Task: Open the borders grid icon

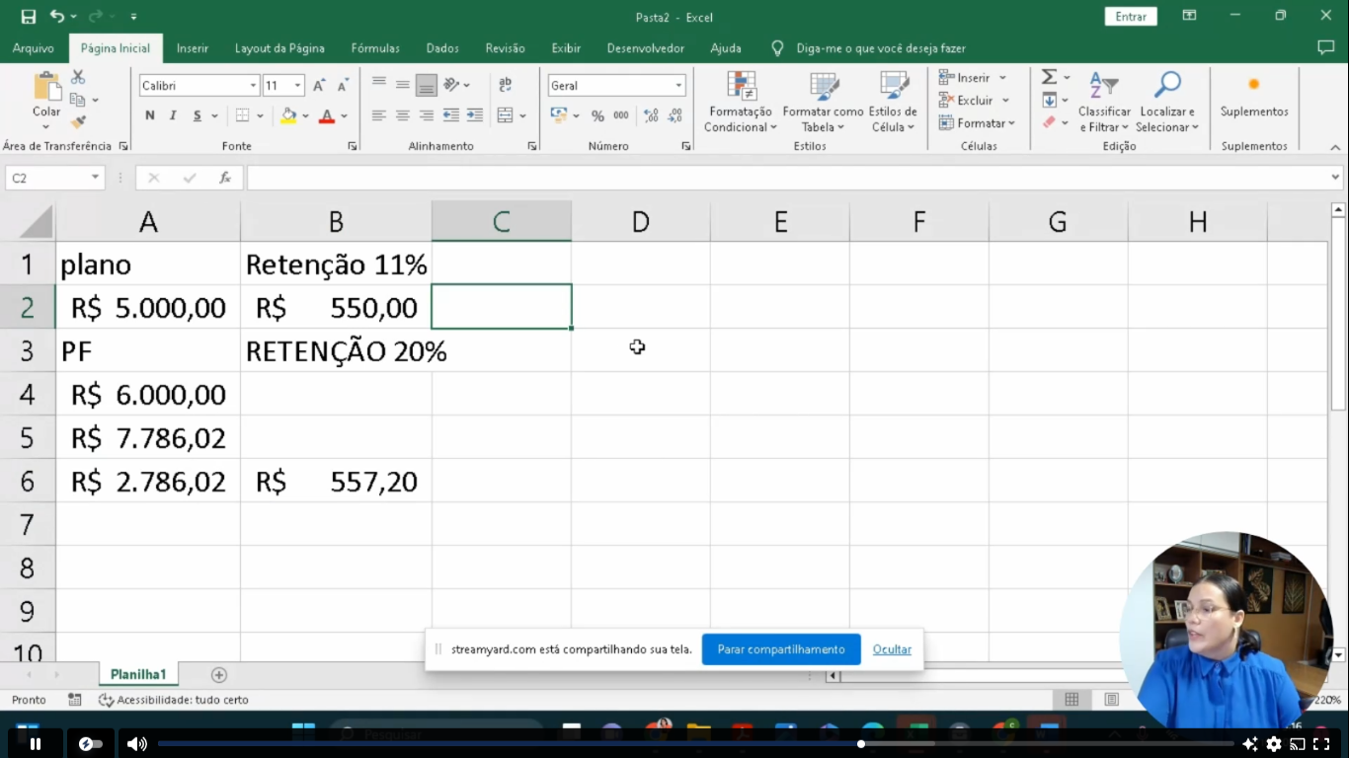Action: click(x=243, y=115)
